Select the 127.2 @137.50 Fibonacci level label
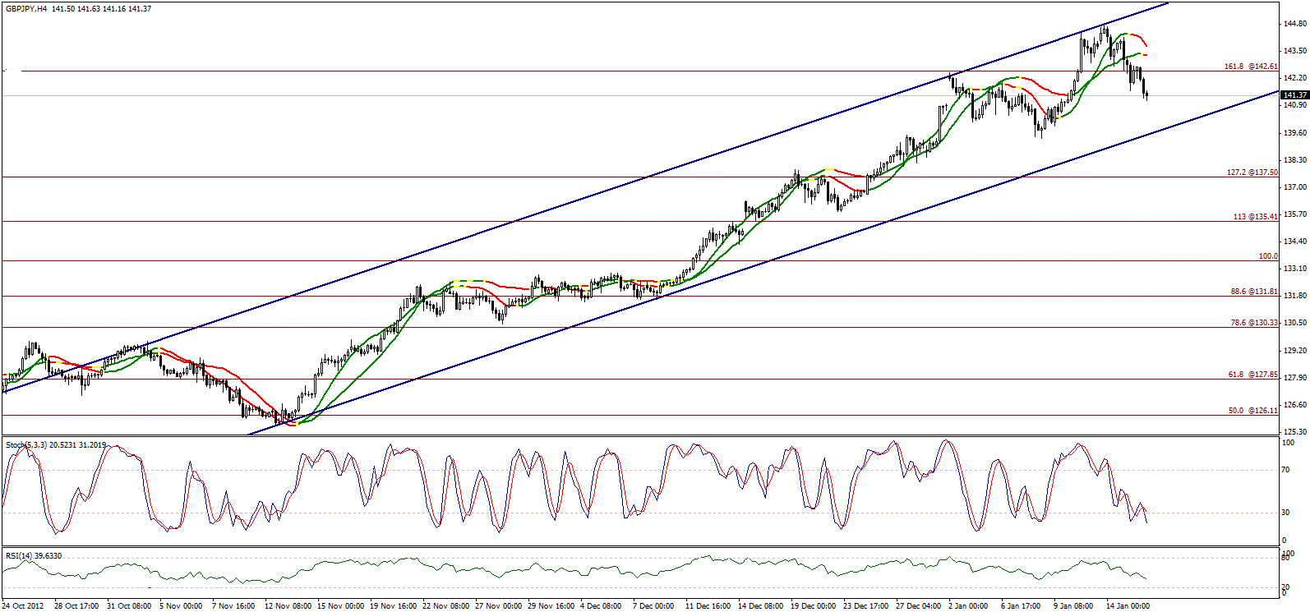Screen dimensions: 1310x612 [1252, 173]
